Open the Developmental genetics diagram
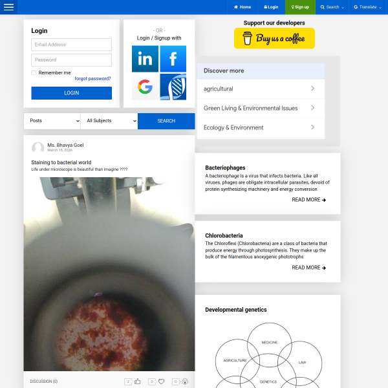 pyautogui.click(x=268, y=355)
